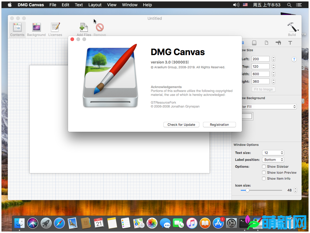Click the volume icon in menu bar

point(236,5)
